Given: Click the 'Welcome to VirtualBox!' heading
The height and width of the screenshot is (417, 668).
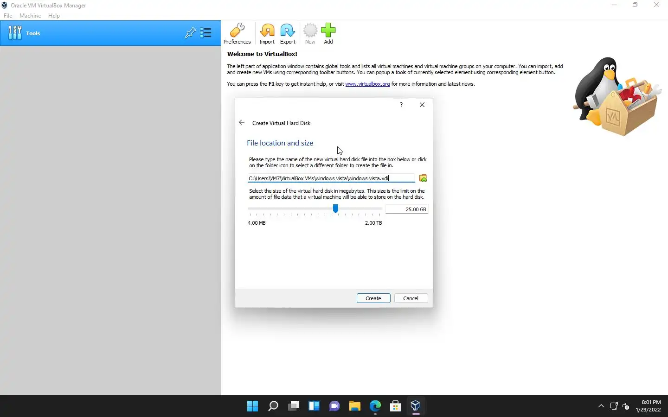Looking at the screenshot, I should click(x=262, y=54).
